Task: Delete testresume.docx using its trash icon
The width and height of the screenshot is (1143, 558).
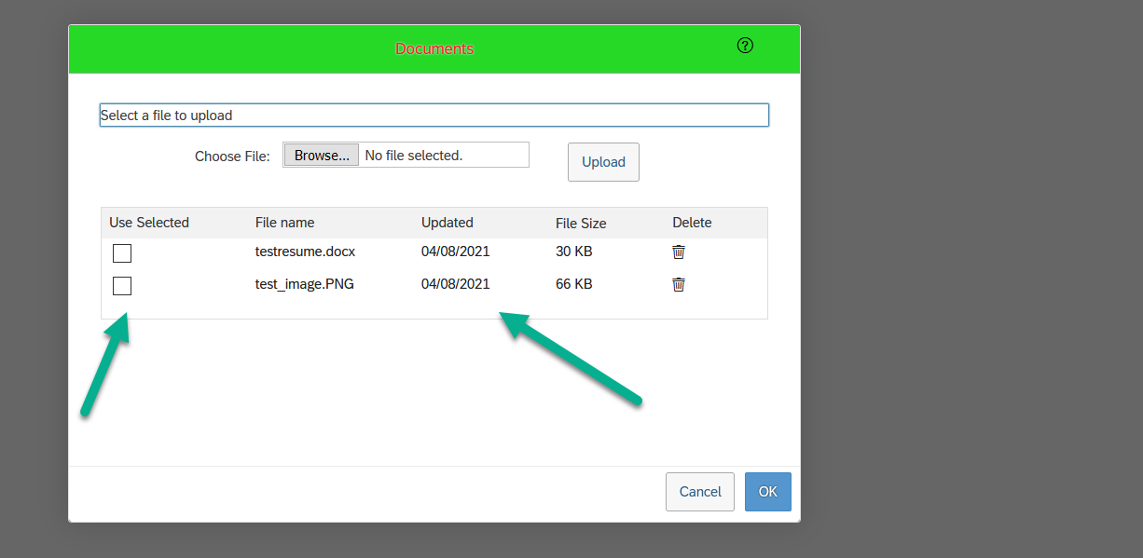Action: pos(679,252)
